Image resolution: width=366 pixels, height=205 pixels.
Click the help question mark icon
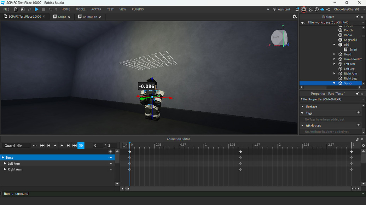click(316, 10)
